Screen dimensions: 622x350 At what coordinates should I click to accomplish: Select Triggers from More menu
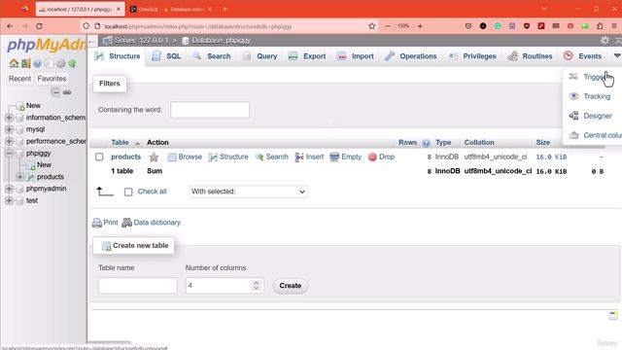point(592,77)
